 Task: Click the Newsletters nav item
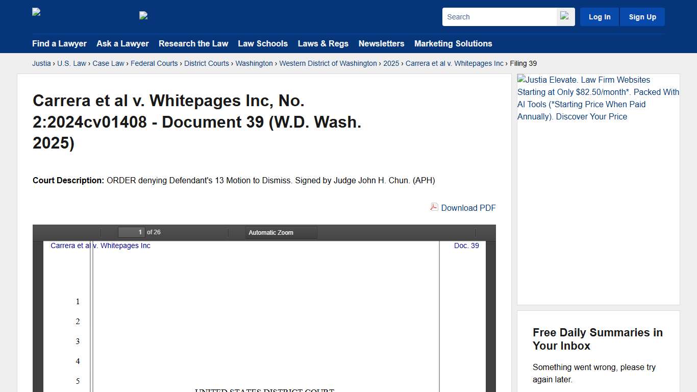click(x=381, y=44)
